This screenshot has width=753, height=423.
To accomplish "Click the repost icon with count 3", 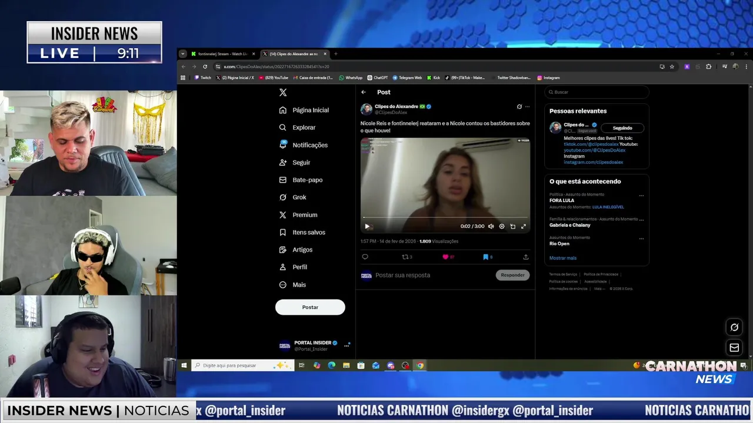I will tap(407, 257).
